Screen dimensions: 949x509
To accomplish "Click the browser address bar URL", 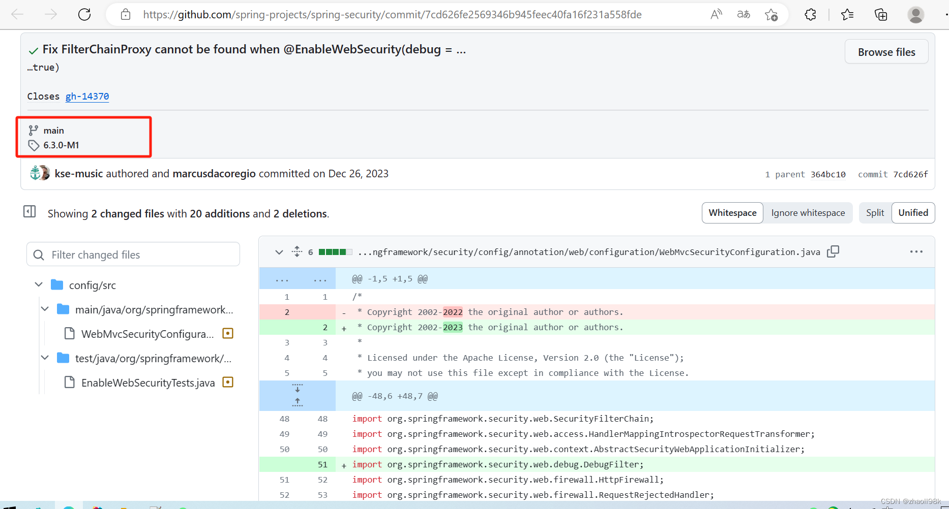I will 392,15.
